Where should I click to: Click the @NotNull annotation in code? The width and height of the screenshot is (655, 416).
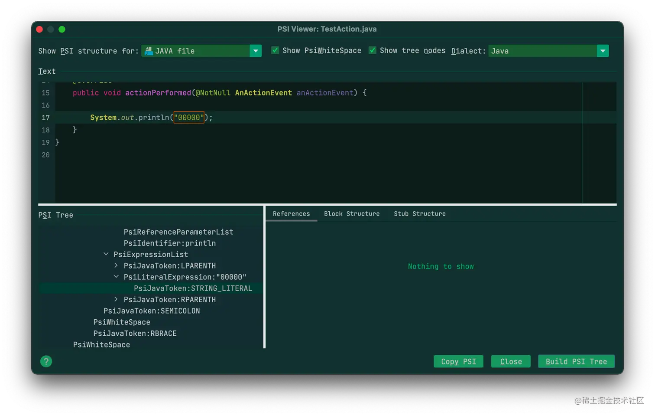pos(213,93)
